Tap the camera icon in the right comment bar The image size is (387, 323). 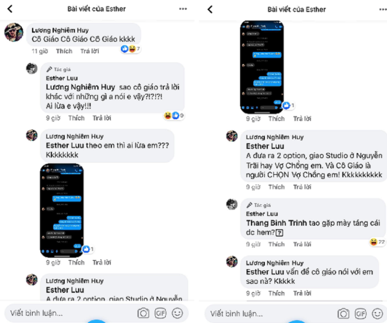pyautogui.click(x=343, y=313)
